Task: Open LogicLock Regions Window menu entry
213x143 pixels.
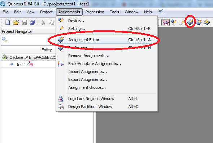Action: point(107,99)
